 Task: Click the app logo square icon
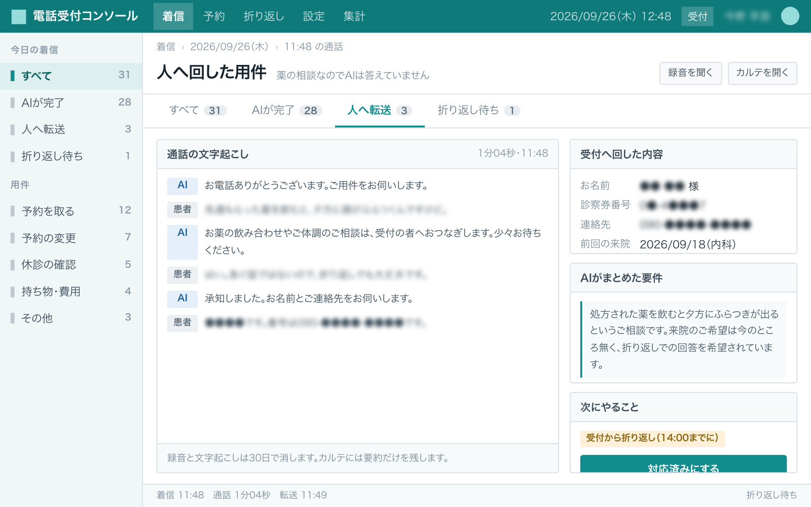click(19, 16)
